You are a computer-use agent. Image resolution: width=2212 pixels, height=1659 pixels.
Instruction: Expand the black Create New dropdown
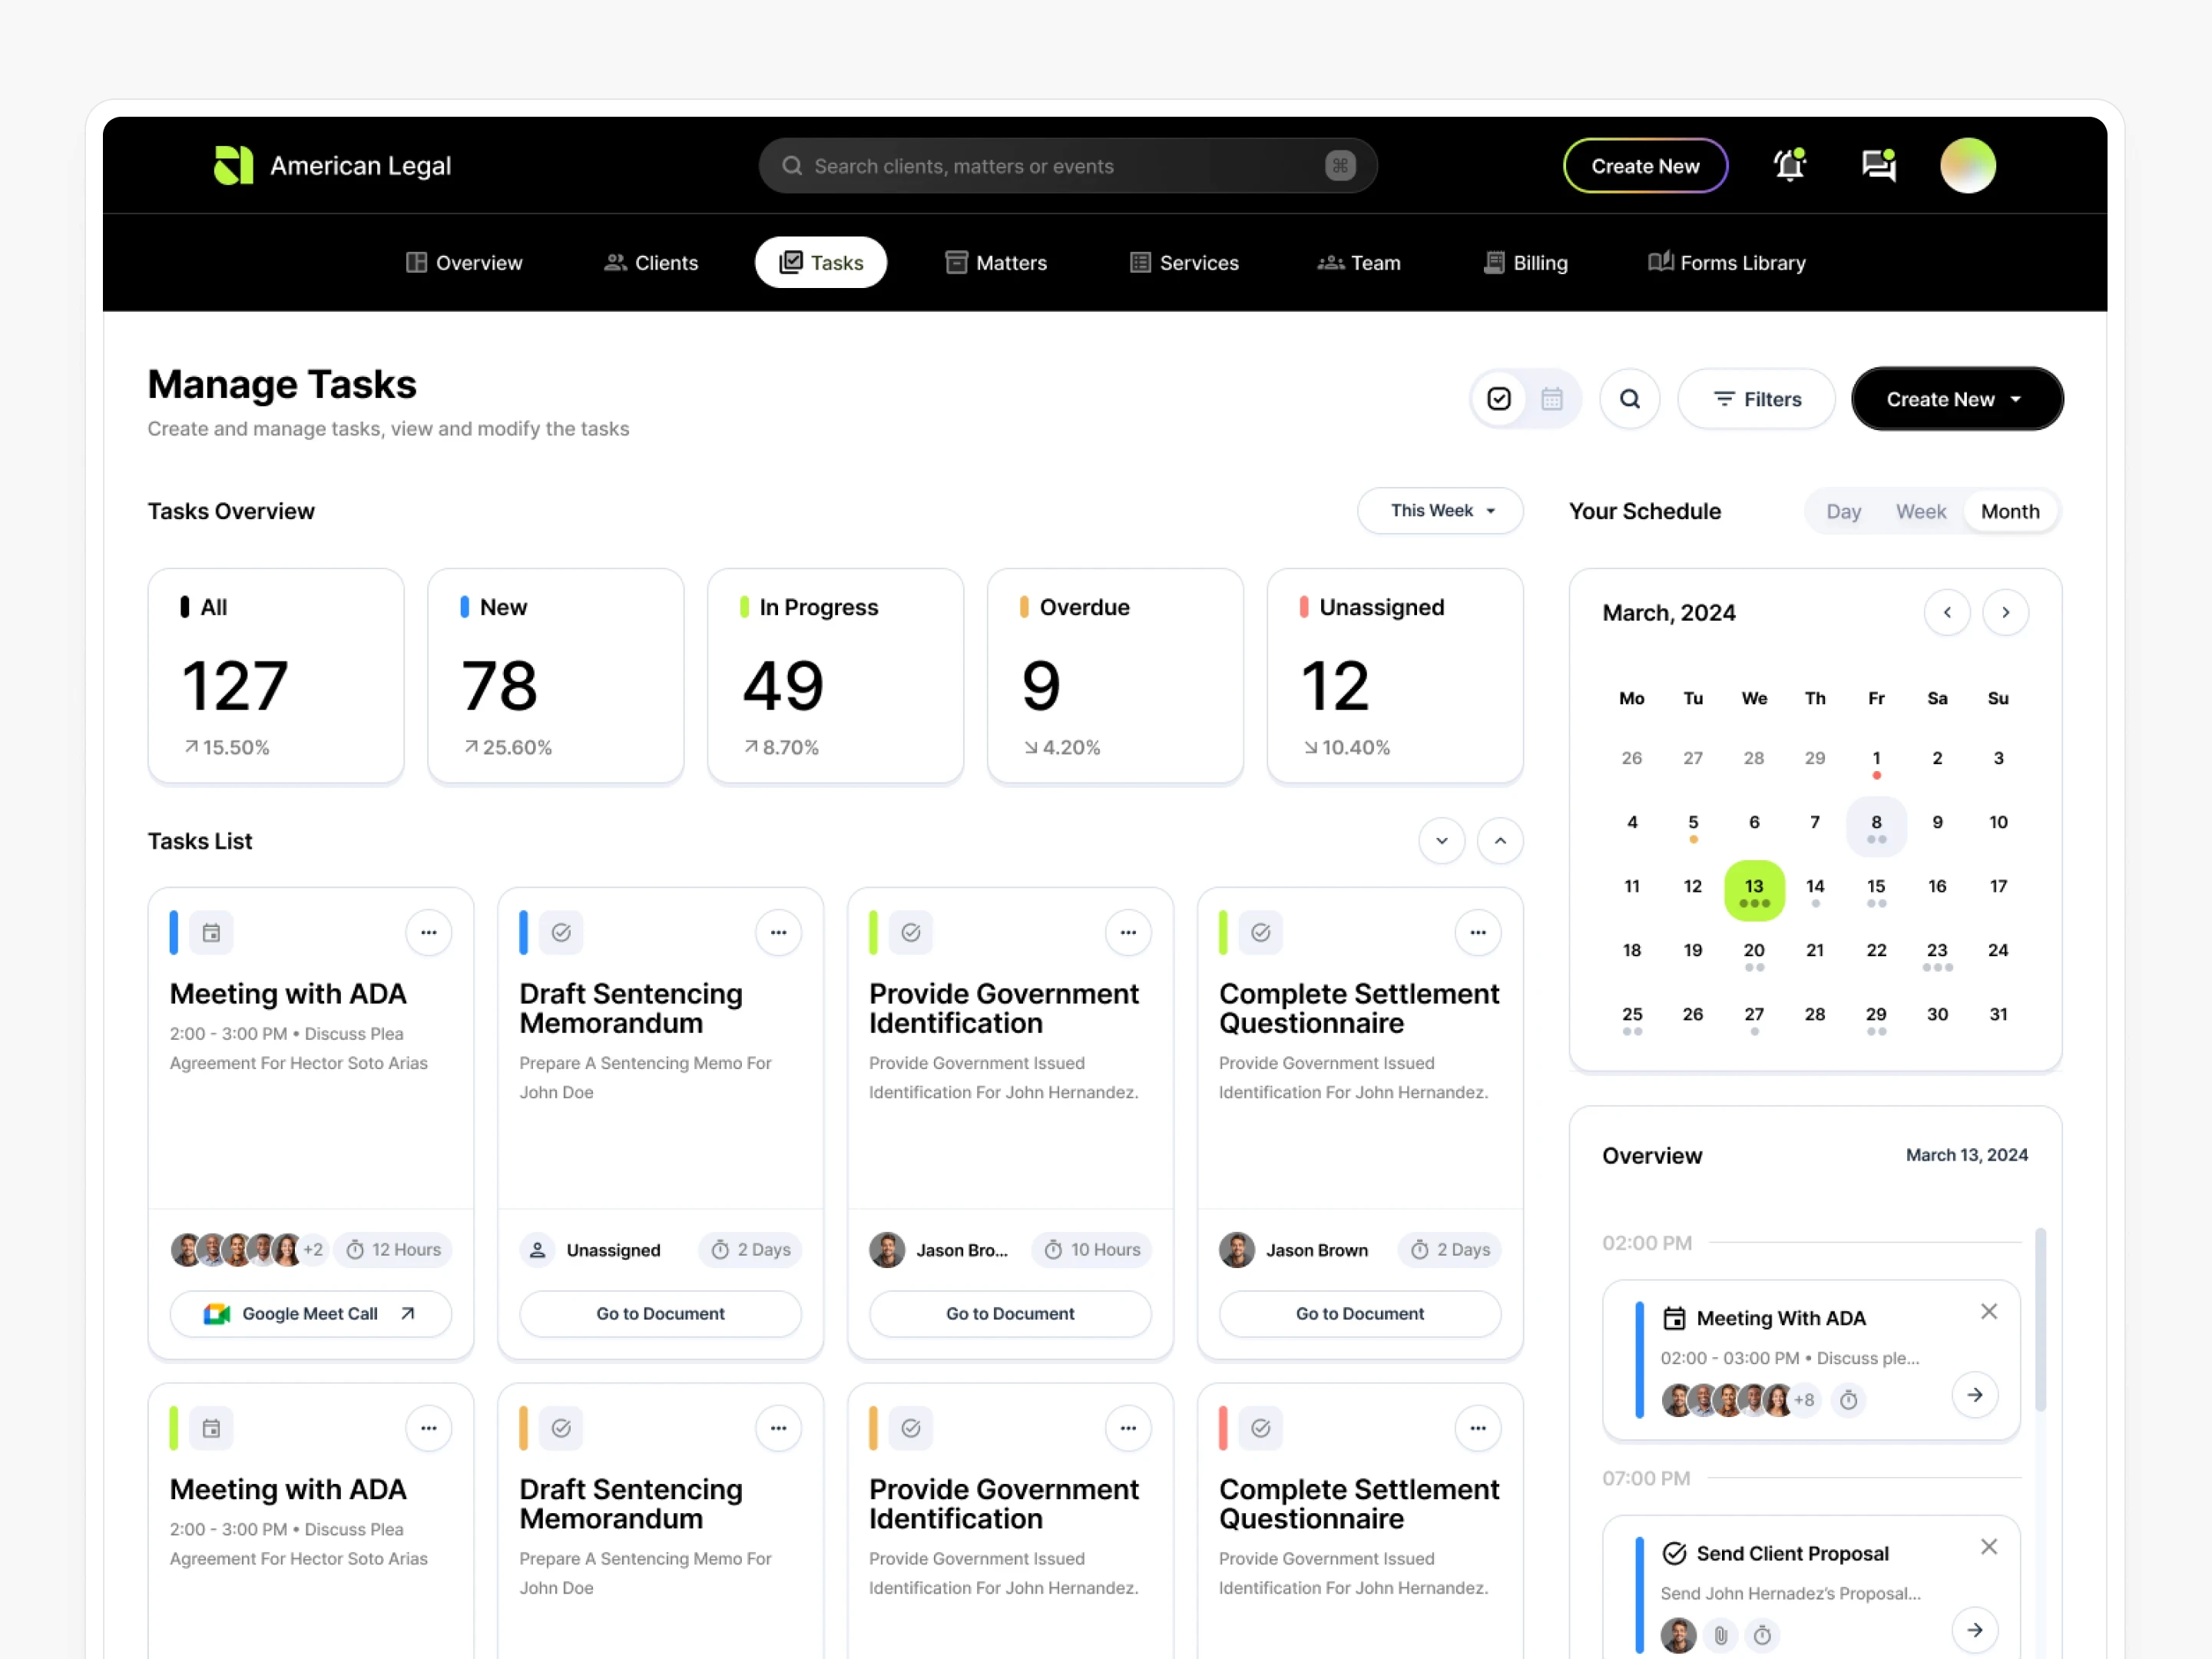coord(1956,399)
